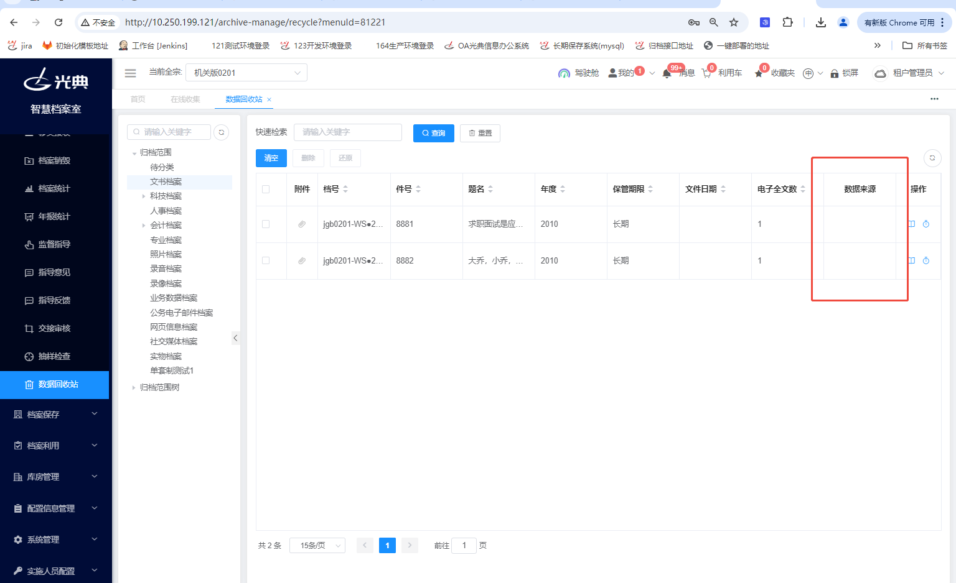Expand the 会计档案 tree node
Image resolution: width=956 pixels, height=583 pixels.
pos(144,226)
